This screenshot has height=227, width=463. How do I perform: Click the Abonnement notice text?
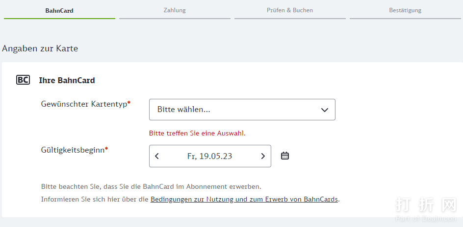[151, 187]
